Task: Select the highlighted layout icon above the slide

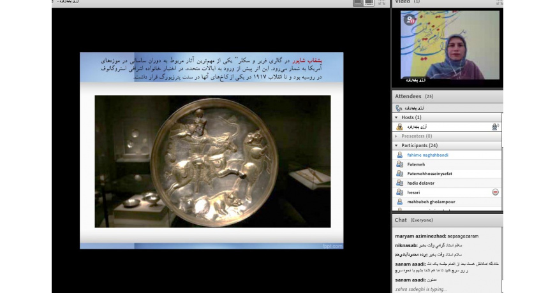Action: coord(369,3)
